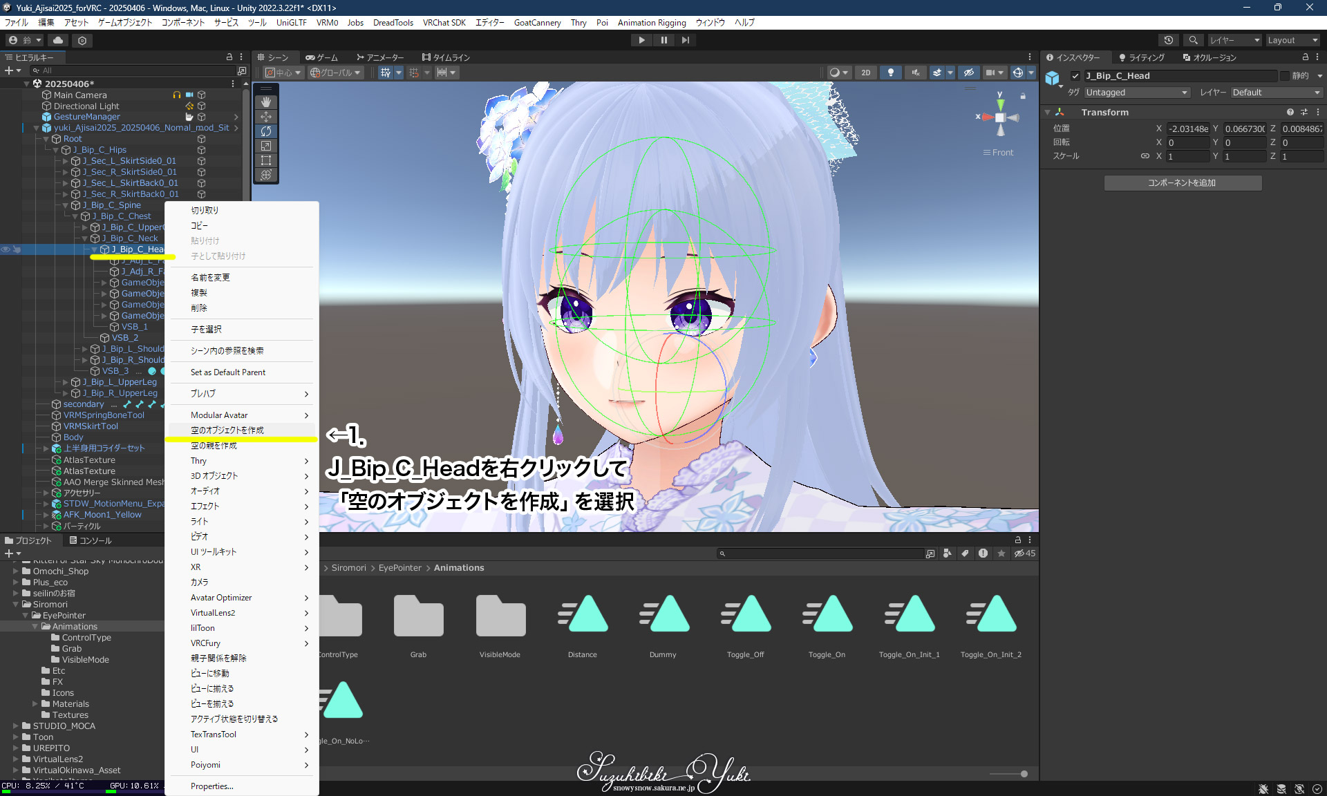Click コンポーネントを追加 button
Screen dimensions: 1327x796
click(1183, 183)
